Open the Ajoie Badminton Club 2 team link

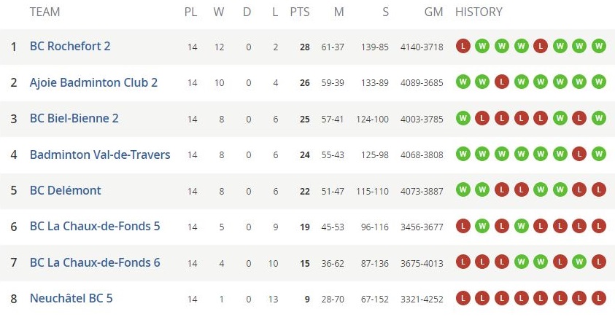[93, 82]
